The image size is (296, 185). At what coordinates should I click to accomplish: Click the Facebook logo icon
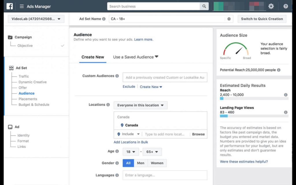tap(10, 6)
